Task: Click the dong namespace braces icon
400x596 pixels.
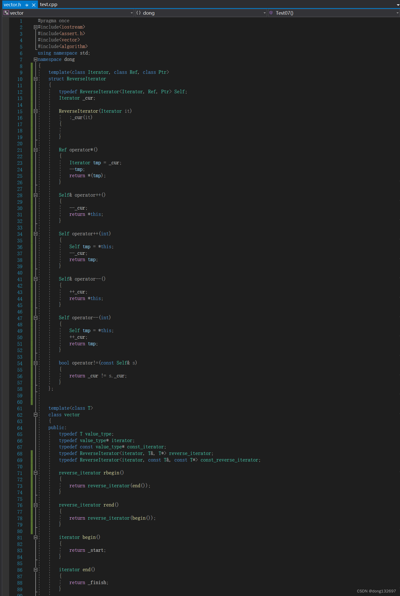Action: (x=138, y=13)
